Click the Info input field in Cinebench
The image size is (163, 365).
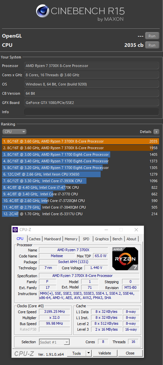point(92,112)
